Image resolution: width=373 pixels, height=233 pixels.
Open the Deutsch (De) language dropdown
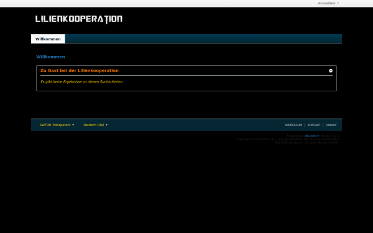point(95,125)
